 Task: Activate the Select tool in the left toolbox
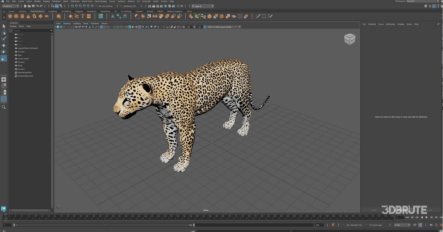pos(4,26)
